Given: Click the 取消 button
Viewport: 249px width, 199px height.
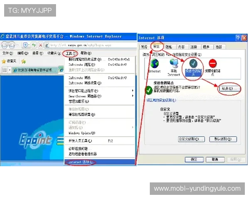Looking at the screenshot, I should [x=215, y=160].
